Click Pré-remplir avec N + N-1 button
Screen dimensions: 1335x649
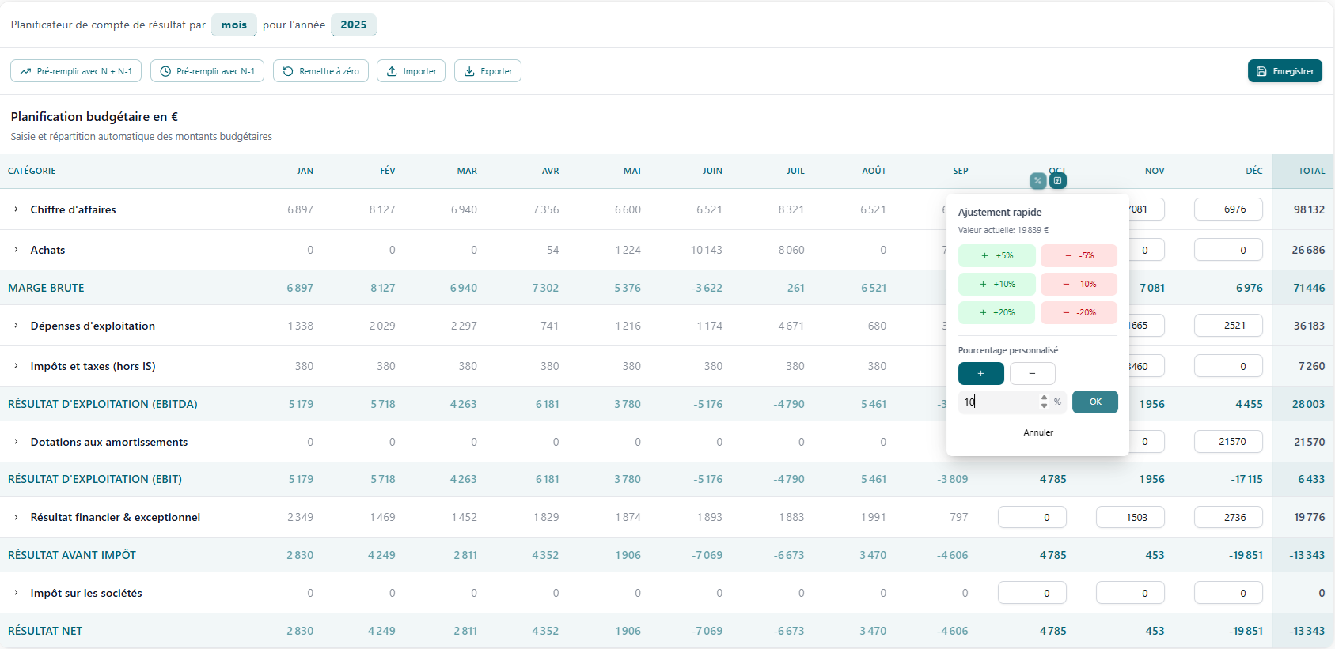point(76,71)
